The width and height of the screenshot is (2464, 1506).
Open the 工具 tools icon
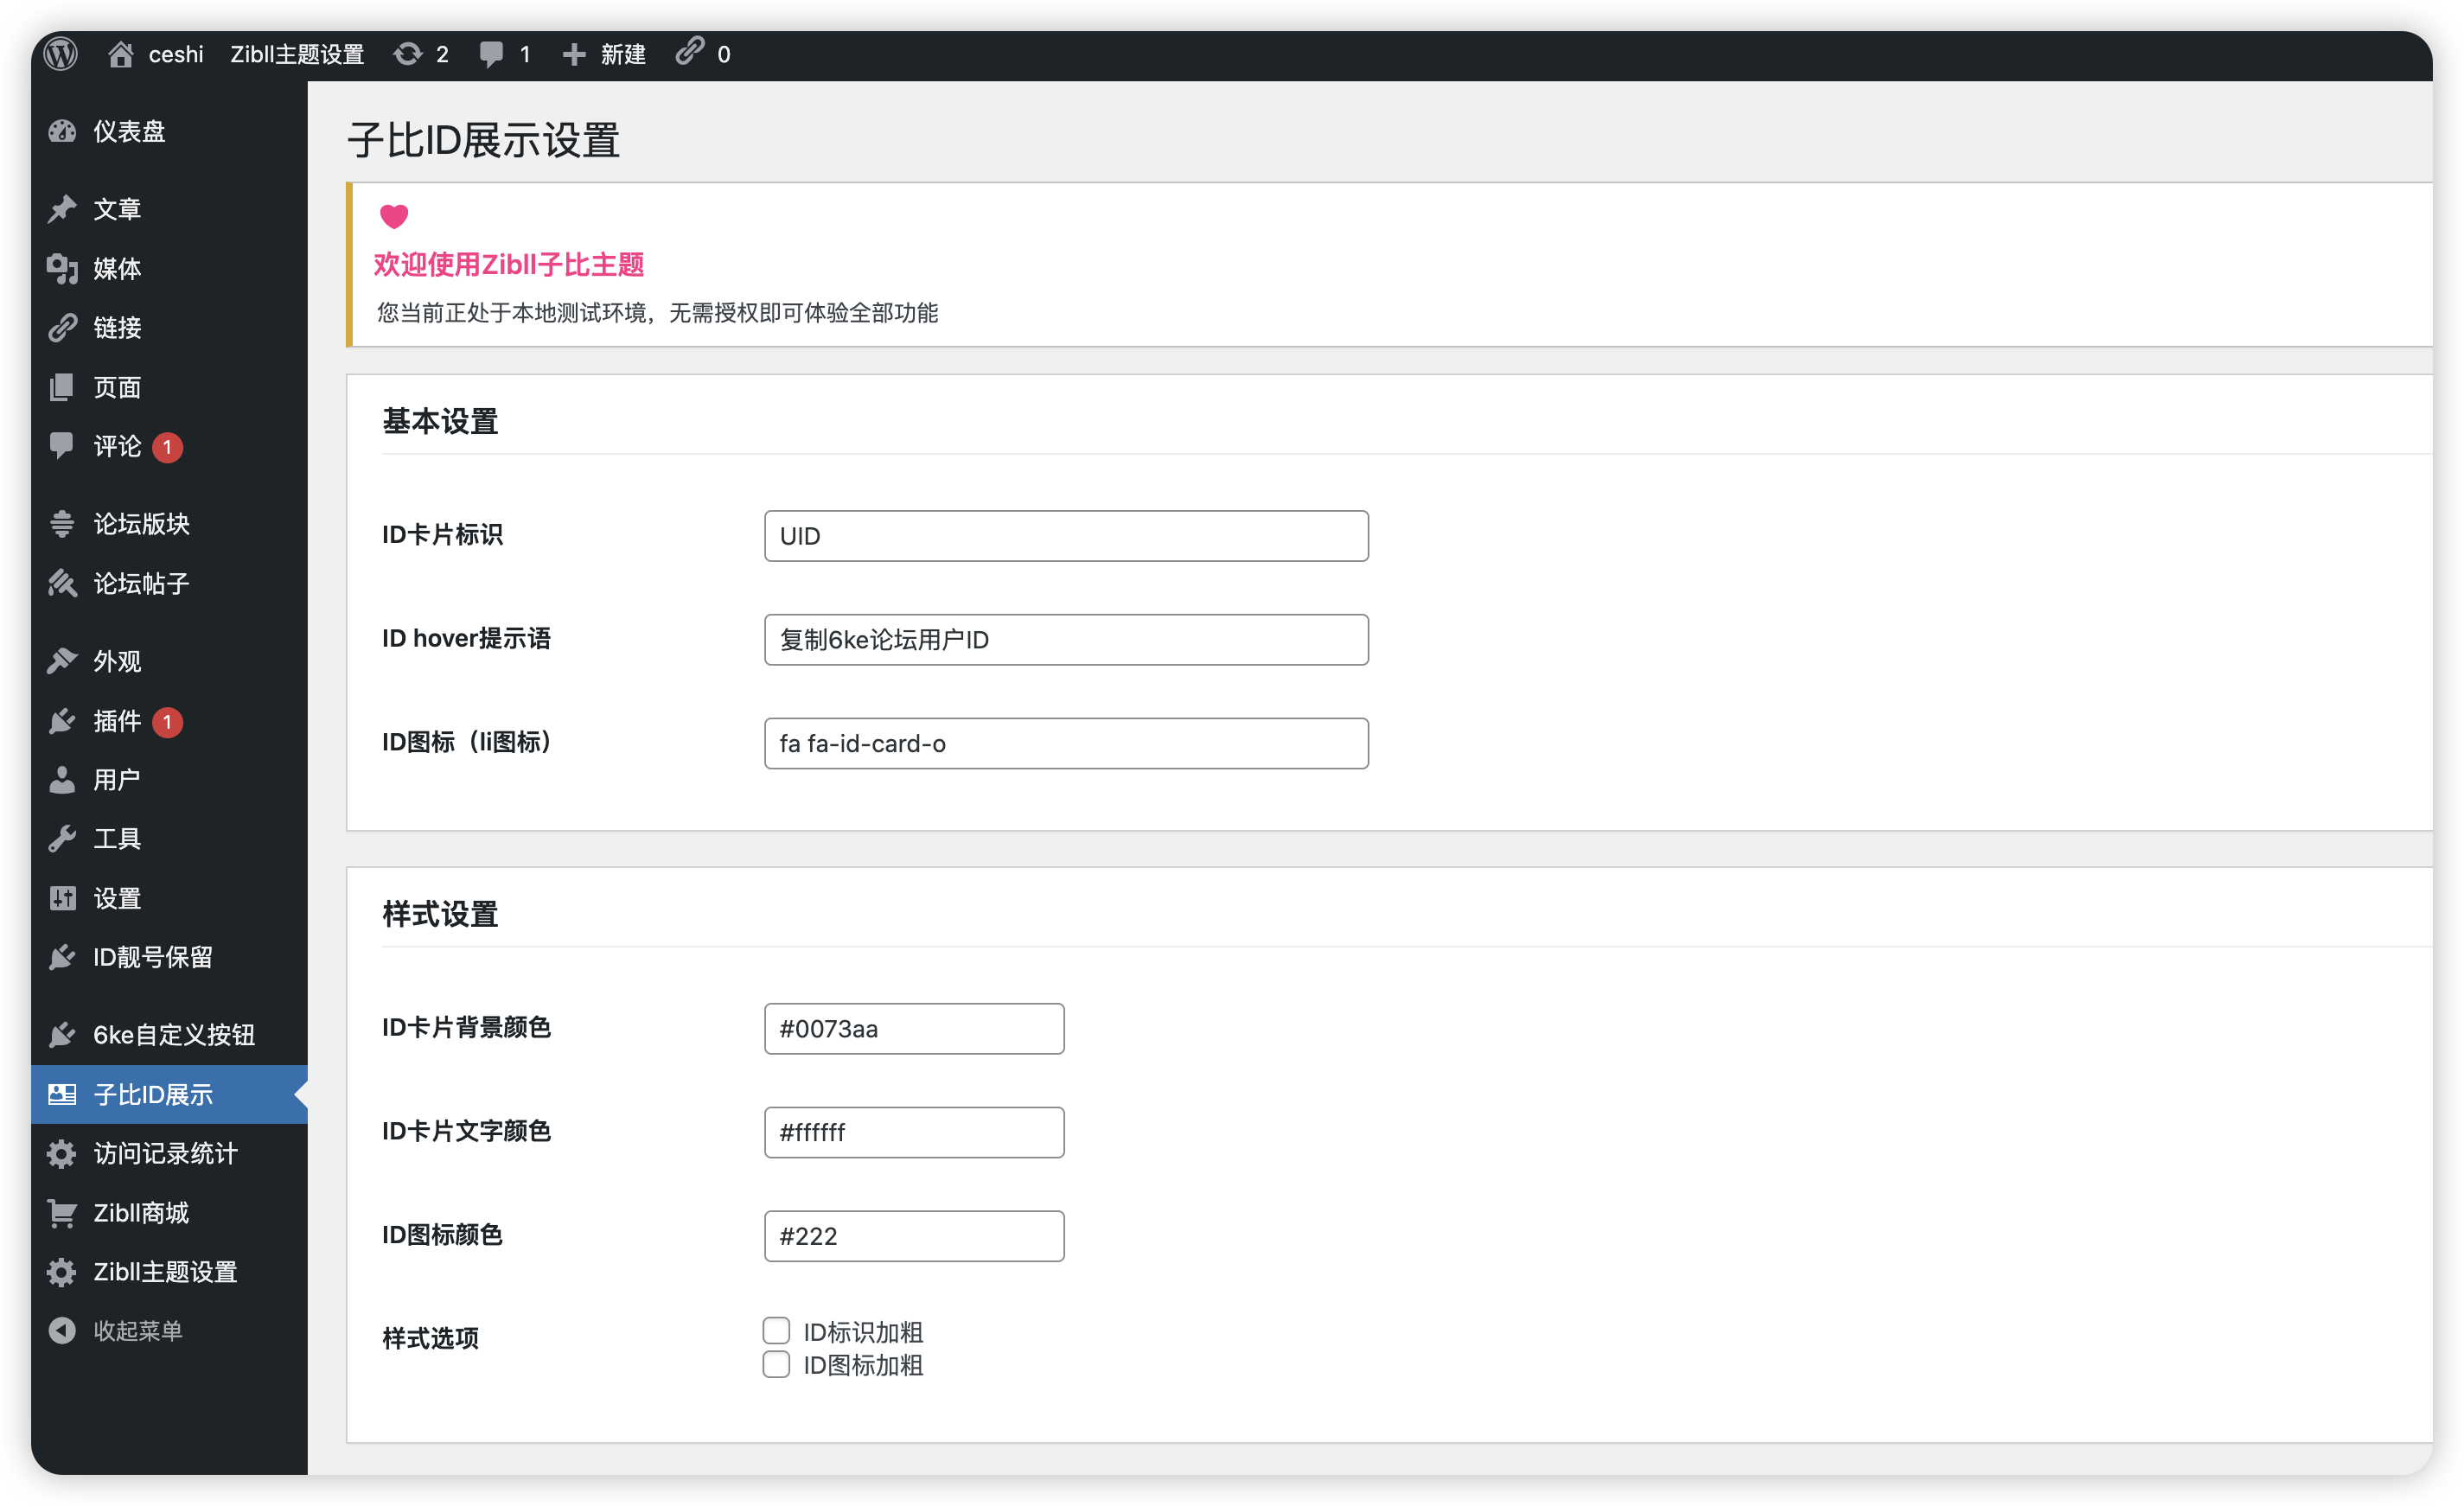click(x=62, y=838)
